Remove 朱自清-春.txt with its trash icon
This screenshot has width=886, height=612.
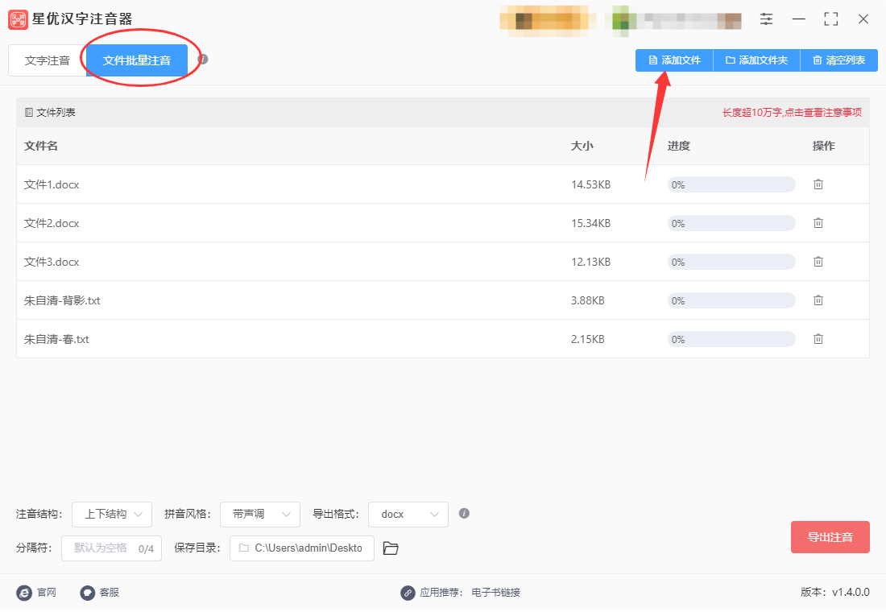click(x=818, y=339)
